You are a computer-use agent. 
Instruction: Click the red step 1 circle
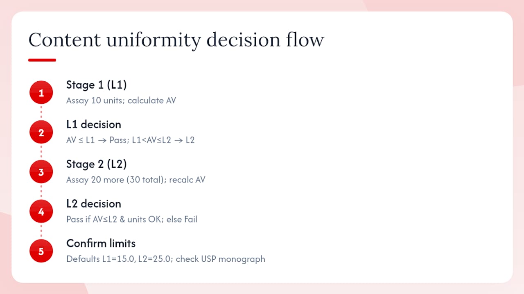pyautogui.click(x=41, y=93)
